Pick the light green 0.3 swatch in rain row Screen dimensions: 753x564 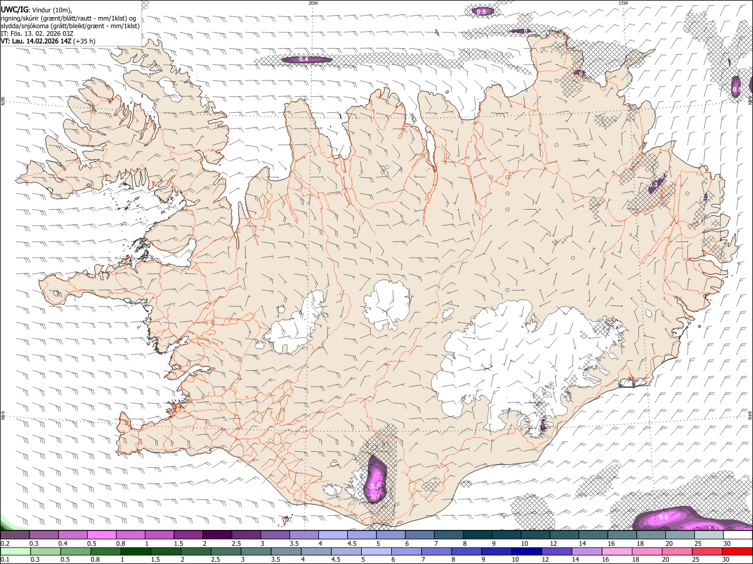pyautogui.click(x=46, y=551)
